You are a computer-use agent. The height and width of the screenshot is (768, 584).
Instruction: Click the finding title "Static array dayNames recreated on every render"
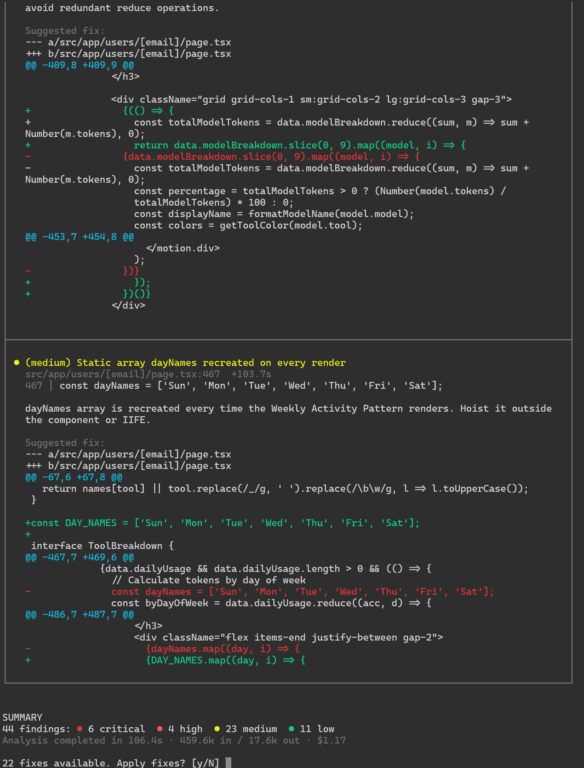[211, 362]
